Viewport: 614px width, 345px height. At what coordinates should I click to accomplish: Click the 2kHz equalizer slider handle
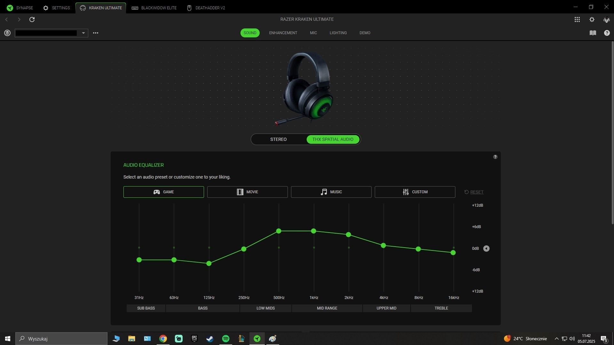pos(349,235)
